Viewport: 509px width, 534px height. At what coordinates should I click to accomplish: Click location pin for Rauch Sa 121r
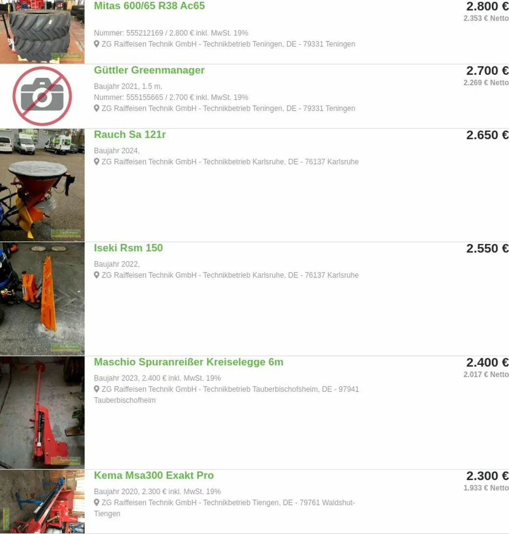[x=97, y=162]
